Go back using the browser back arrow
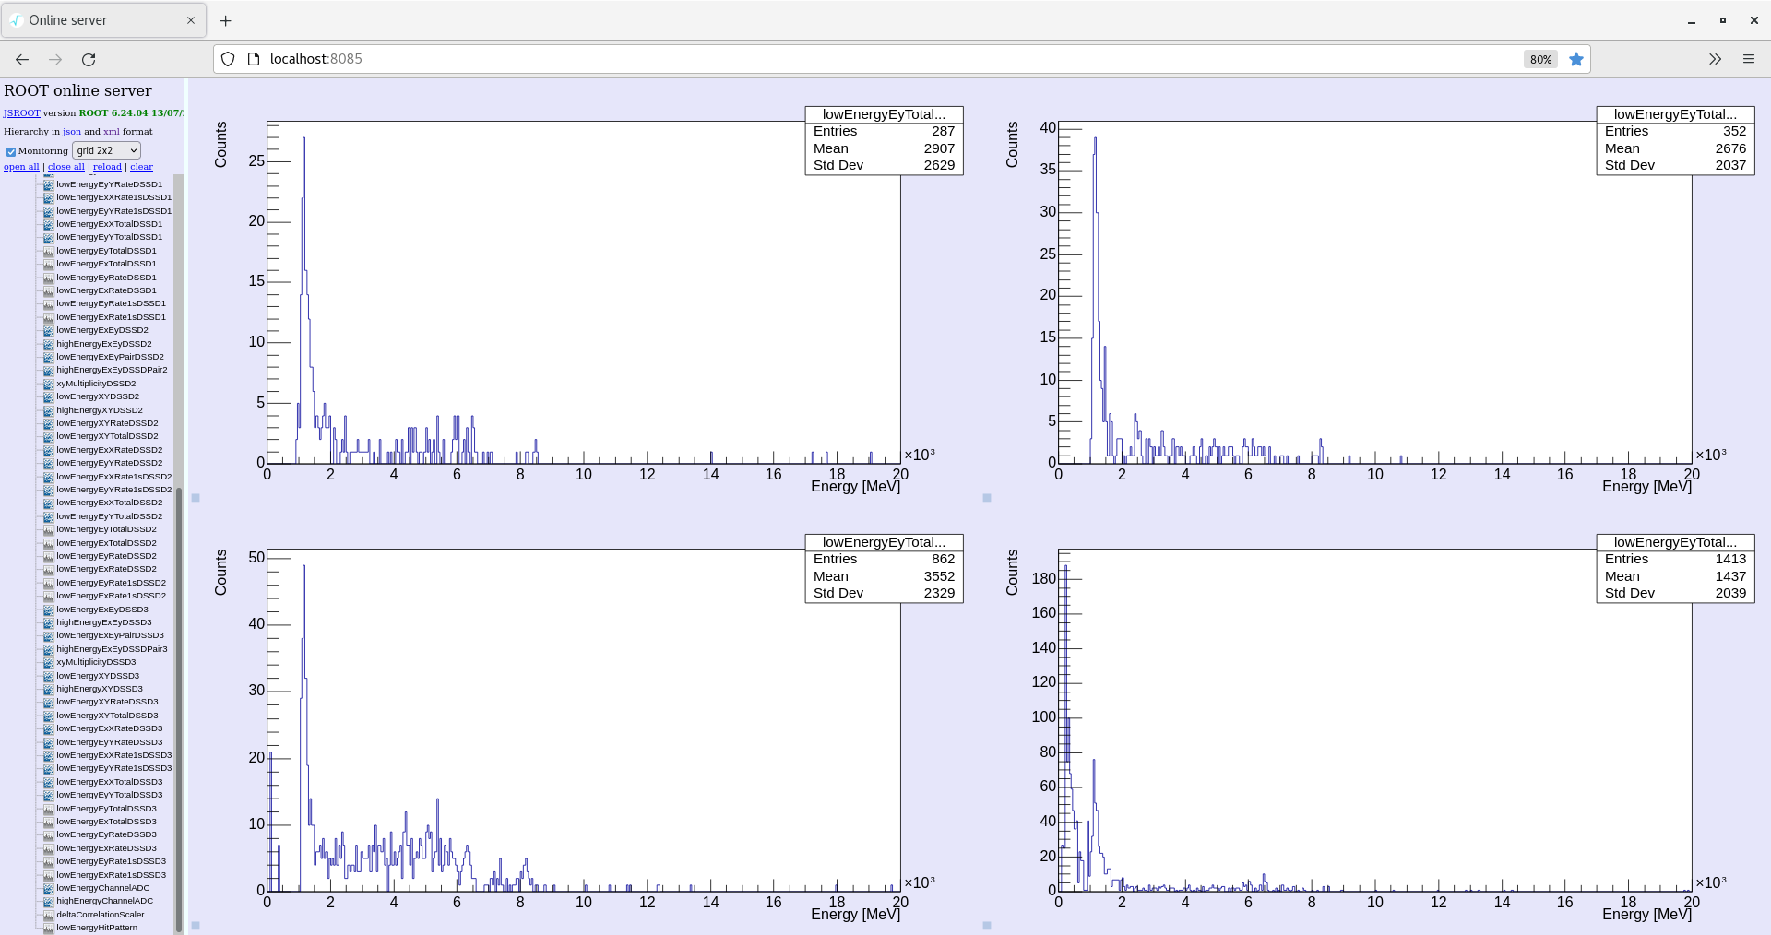This screenshot has height=935, width=1771. [x=22, y=59]
